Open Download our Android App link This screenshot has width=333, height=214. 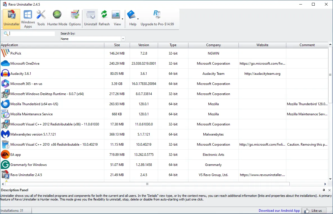click(x=279, y=210)
